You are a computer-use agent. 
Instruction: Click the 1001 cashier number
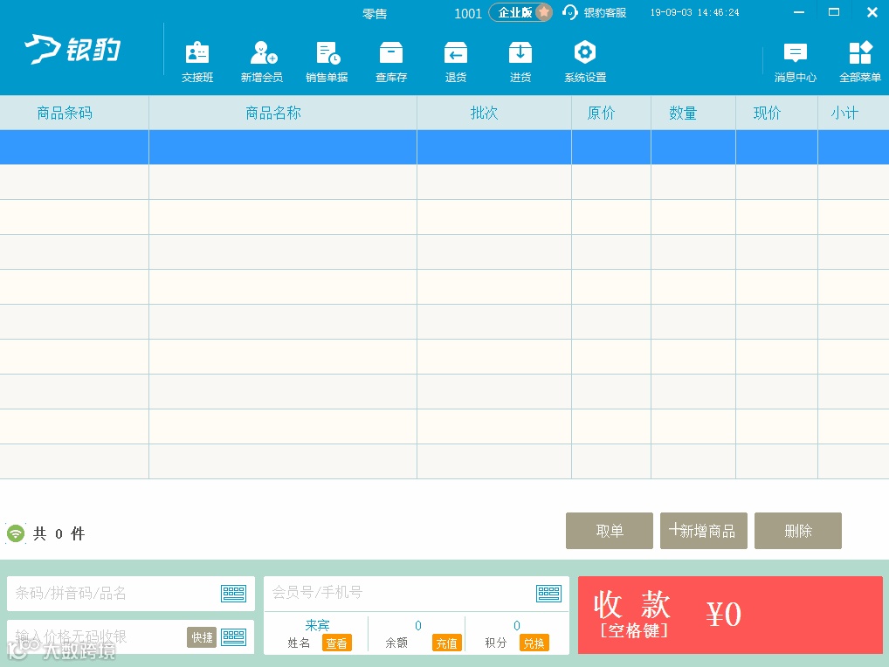[x=468, y=13]
